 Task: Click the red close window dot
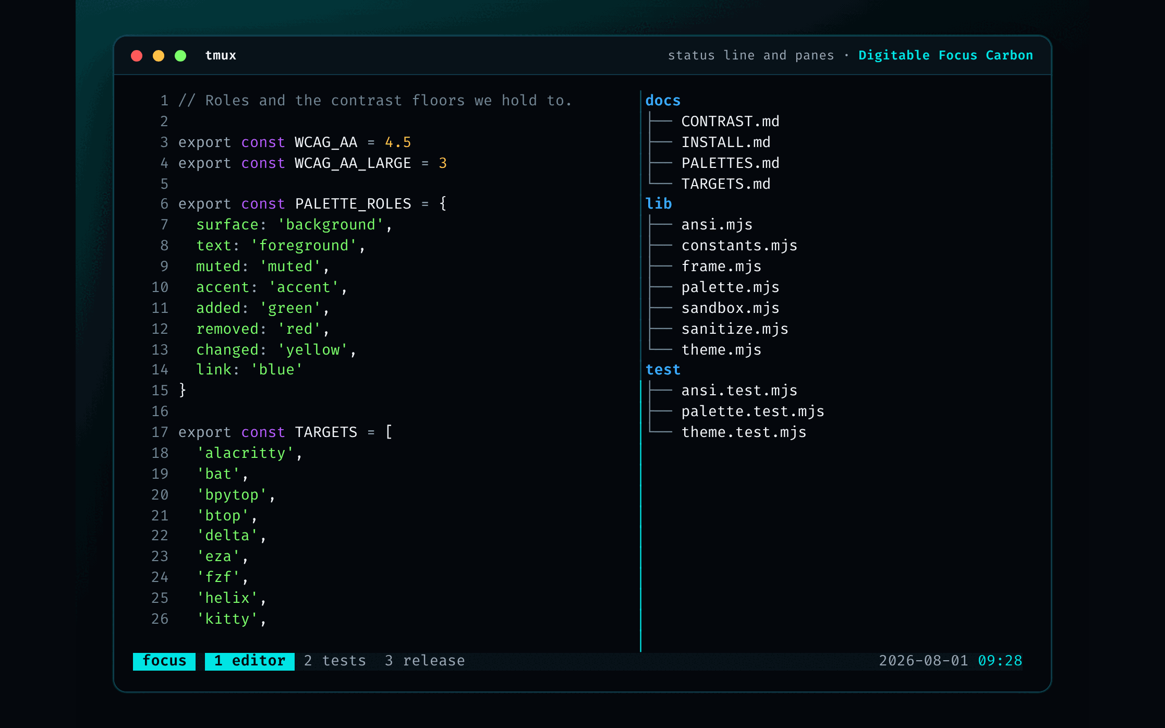click(x=137, y=56)
